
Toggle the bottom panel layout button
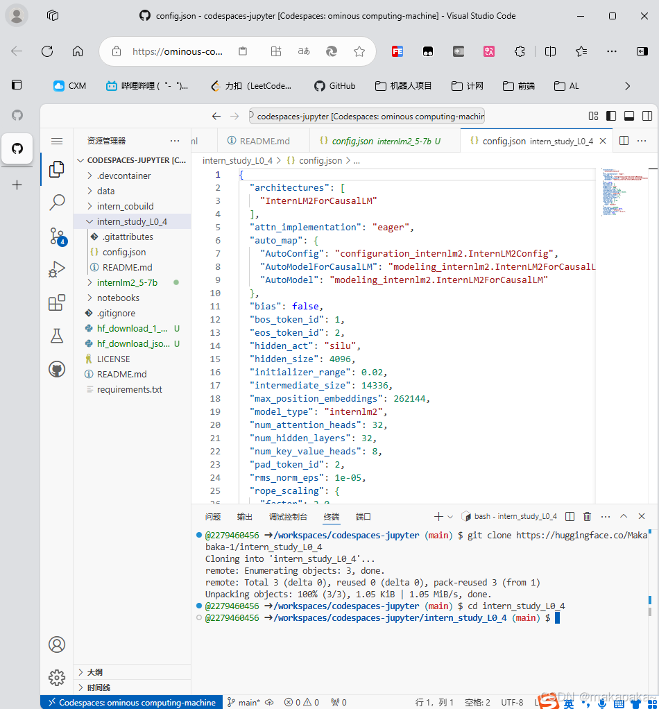pos(629,117)
